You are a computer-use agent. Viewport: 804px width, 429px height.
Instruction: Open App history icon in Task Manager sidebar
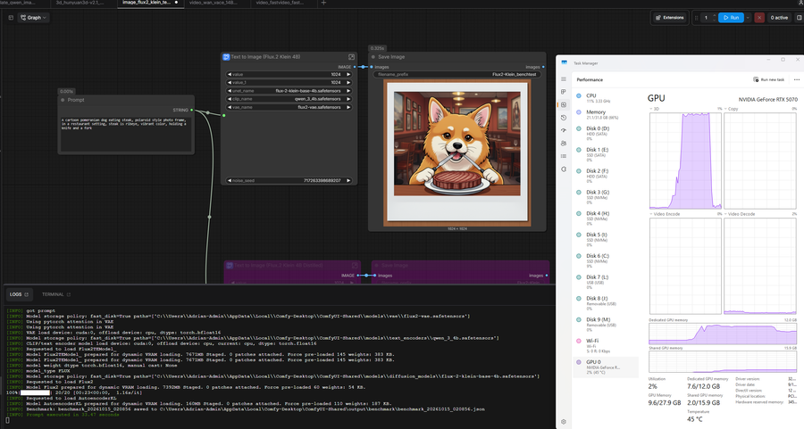coord(564,118)
